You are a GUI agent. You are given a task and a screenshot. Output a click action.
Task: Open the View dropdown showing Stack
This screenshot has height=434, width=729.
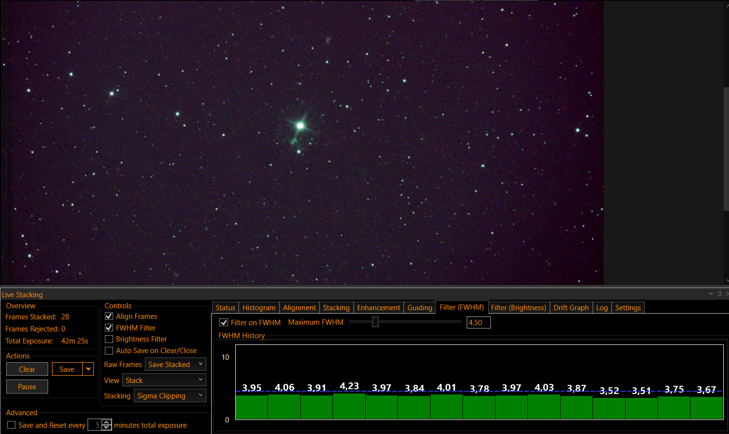[x=164, y=380]
